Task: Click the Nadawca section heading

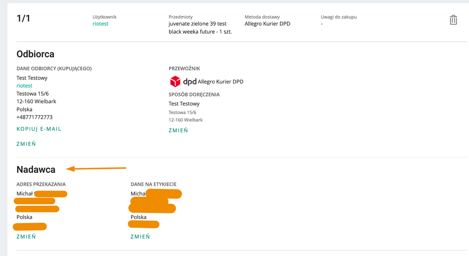Action: [x=36, y=169]
